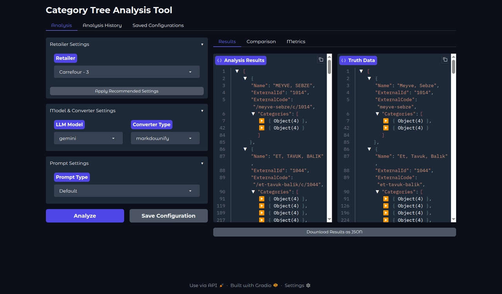Image resolution: width=502 pixels, height=294 pixels.
Task: Open the Converter Type dropdown
Action: [x=165, y=138]
